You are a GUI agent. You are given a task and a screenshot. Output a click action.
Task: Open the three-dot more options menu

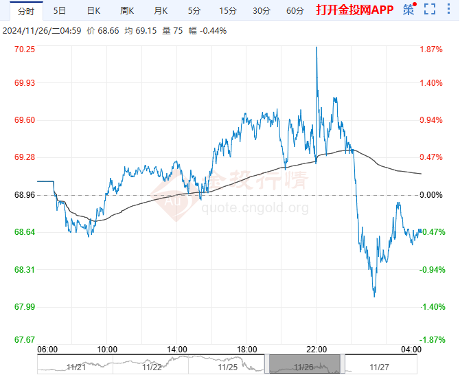pyautogui.click(x=449, y=10)
